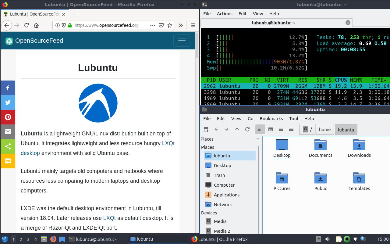Open the SMS share option
Image resolution: width=390 pixels, height=244 pixels.
coord(8,161)
